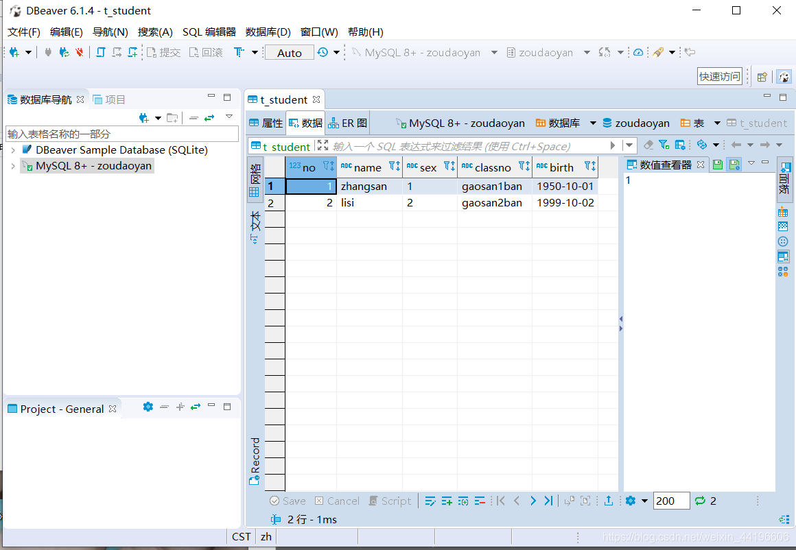This screenshot has height=550, width=796.
Task: Expand the MySQL 8+ - zoudaoyan node
Action: tap(13, 166)
